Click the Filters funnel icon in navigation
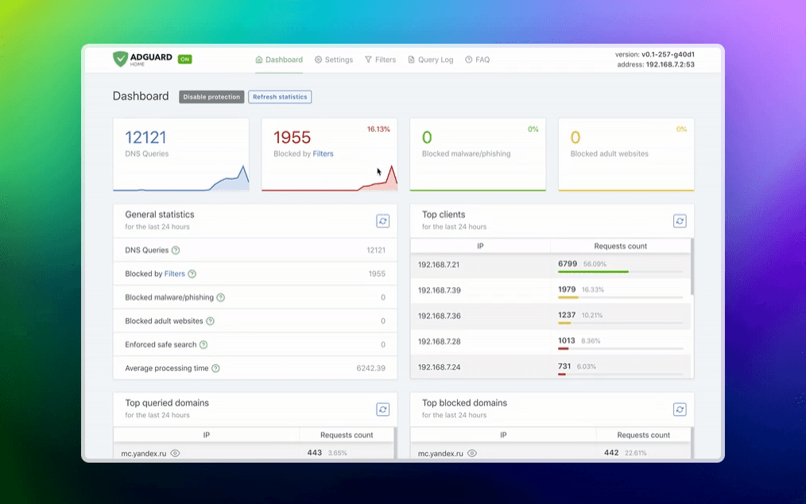Screen dimensions: 806x504 (368, 59)
